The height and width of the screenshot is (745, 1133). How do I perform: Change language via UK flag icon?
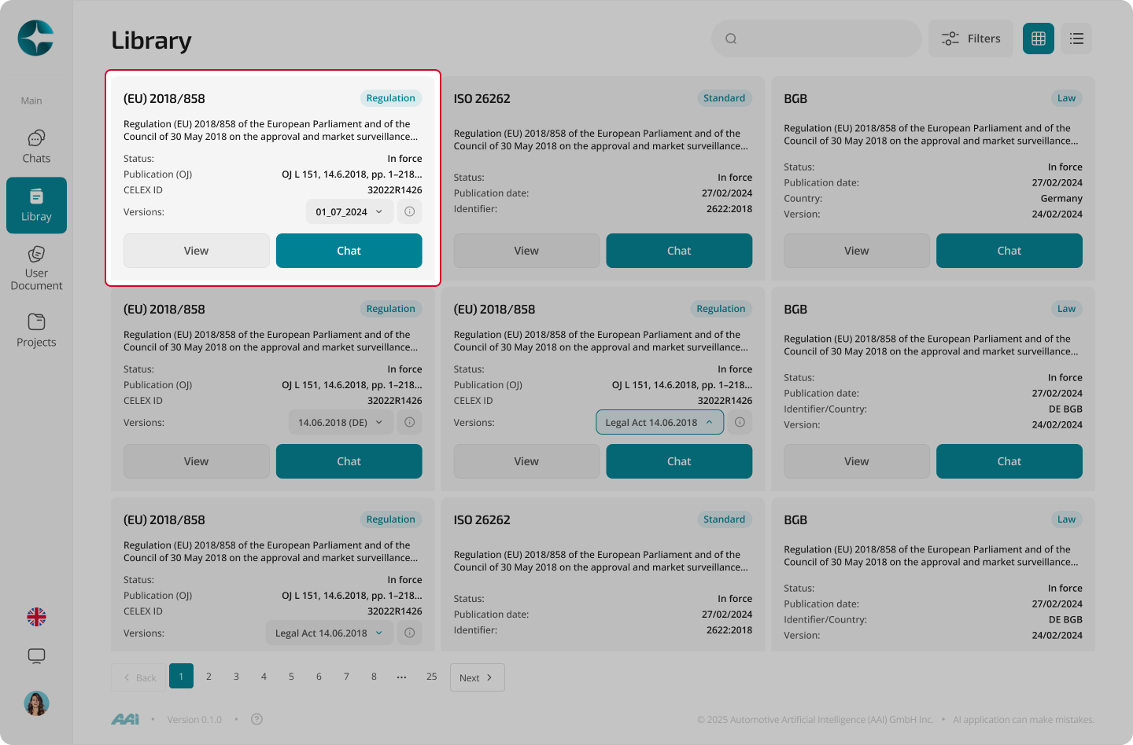click(x=36, y=617)
